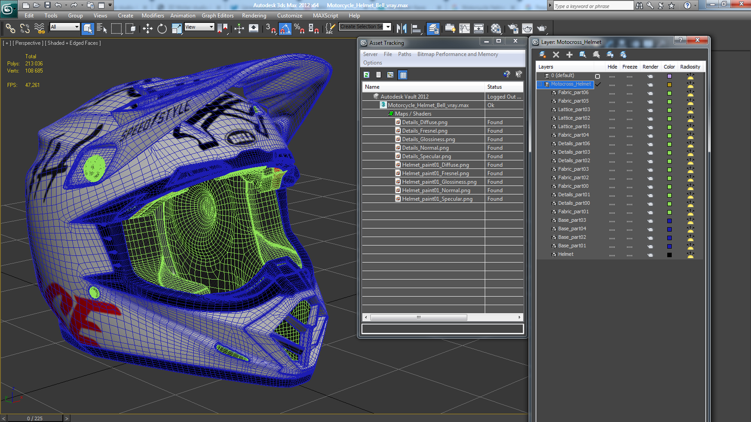
Task: Click Edit Named Selection Sets icon
Action: 330,28
